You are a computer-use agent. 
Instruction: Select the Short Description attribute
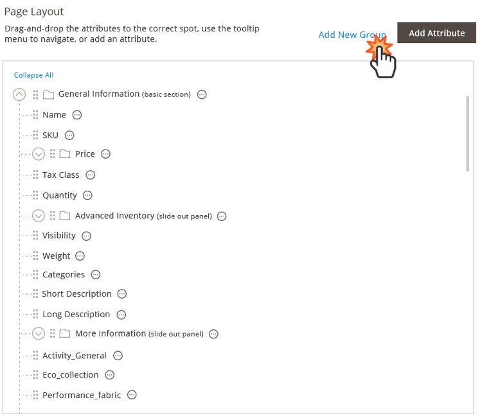[76, 294]
